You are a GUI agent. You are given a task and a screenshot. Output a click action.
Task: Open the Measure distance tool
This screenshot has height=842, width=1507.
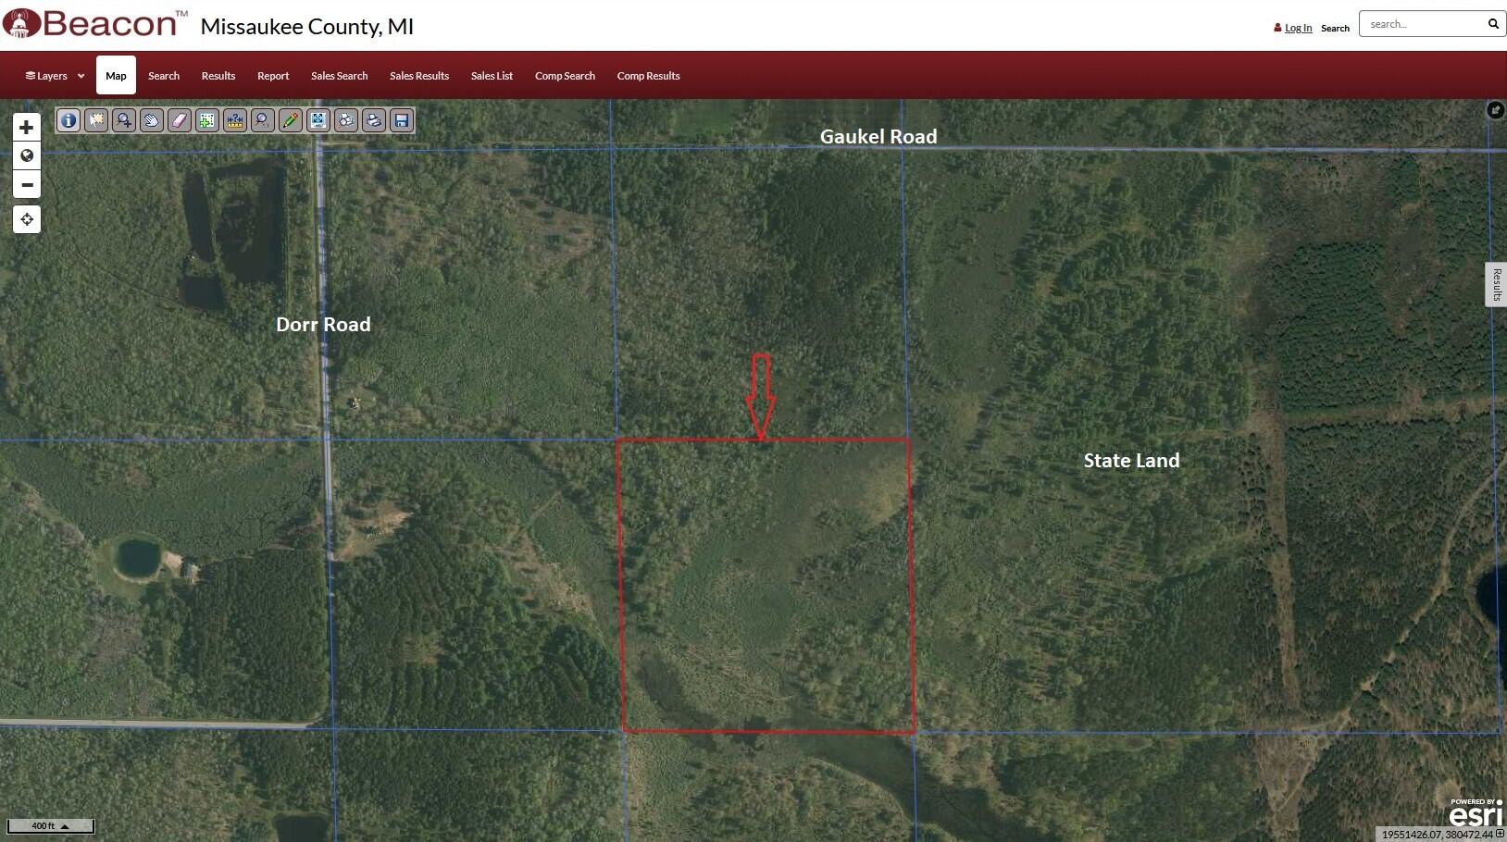(234, 120)
